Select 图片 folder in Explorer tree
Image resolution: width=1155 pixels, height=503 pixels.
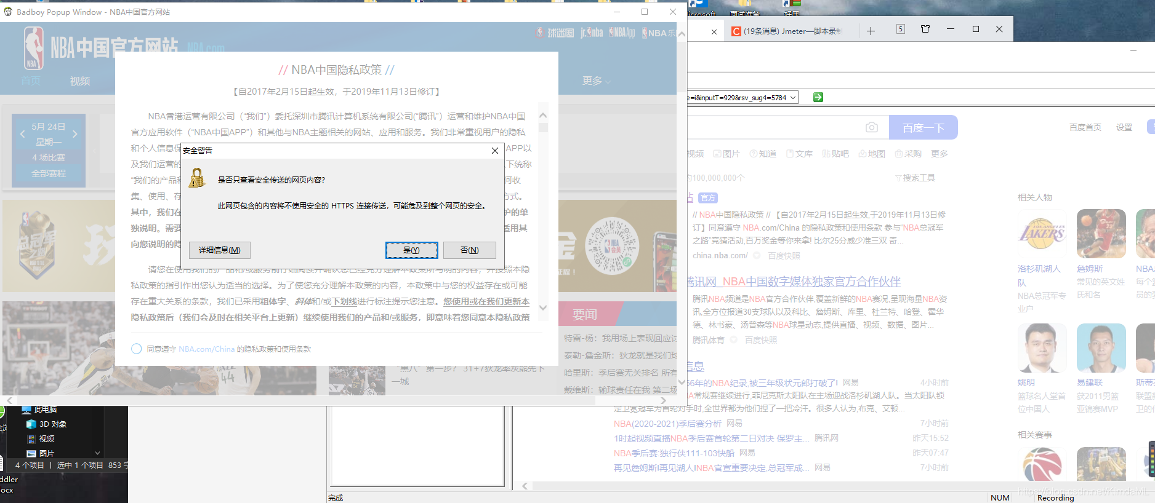tap(41, 454)
